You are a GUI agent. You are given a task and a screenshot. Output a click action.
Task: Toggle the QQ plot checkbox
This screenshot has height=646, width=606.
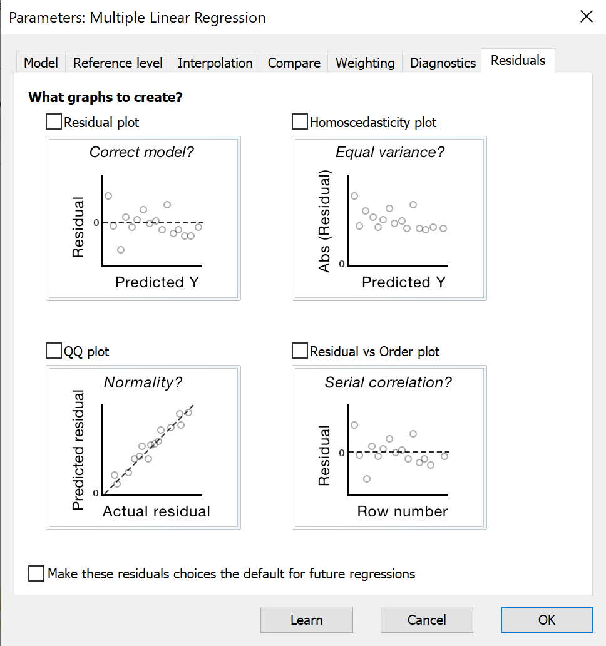click(54, 351)
